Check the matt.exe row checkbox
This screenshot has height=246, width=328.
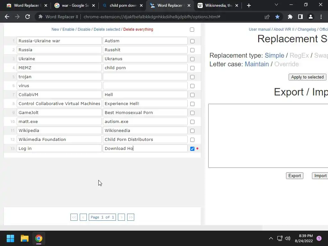pos(192,122)
